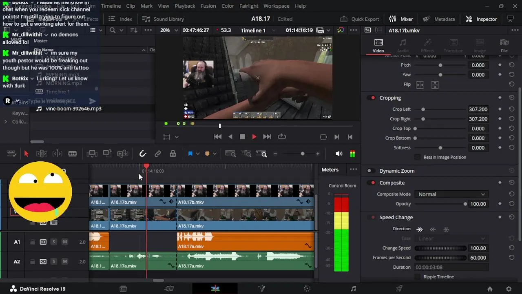
Task: Toggle the Composite section switch
Action: 372,183
